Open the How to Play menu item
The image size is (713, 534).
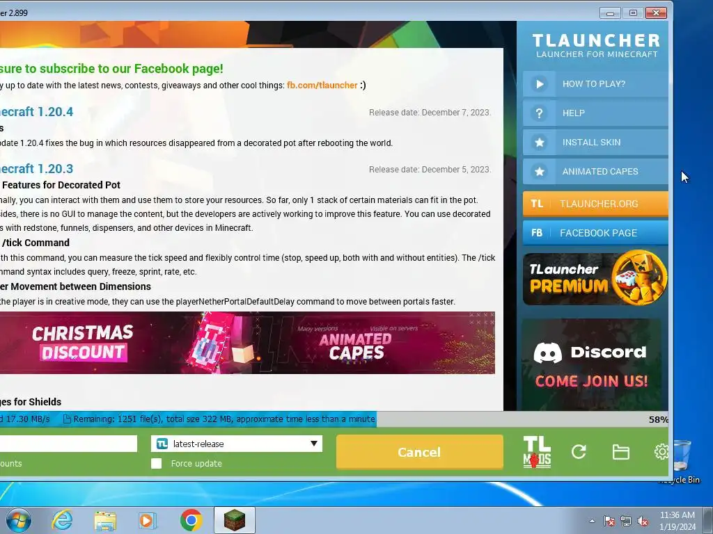point(595,84)
